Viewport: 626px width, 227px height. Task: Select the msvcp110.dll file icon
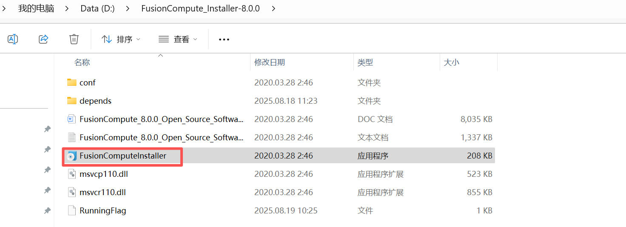pos(71,174)
